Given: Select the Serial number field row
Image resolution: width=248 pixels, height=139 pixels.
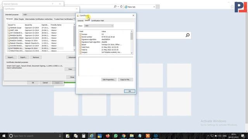Looking at the screenshot, I should click(105, 37).
